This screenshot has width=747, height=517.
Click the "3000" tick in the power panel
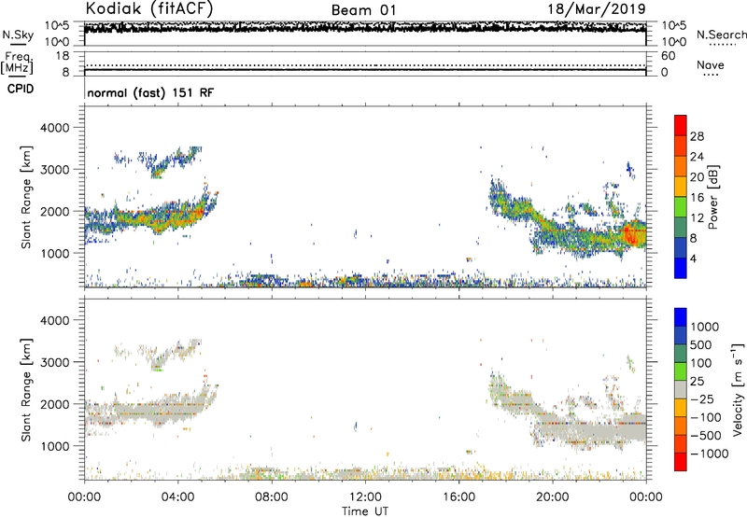coord(54,170)
